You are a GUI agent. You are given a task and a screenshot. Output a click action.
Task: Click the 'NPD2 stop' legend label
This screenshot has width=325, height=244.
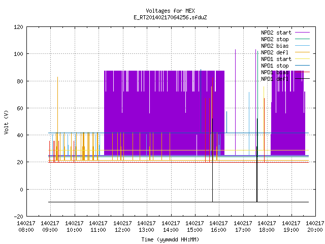point(275,39)
